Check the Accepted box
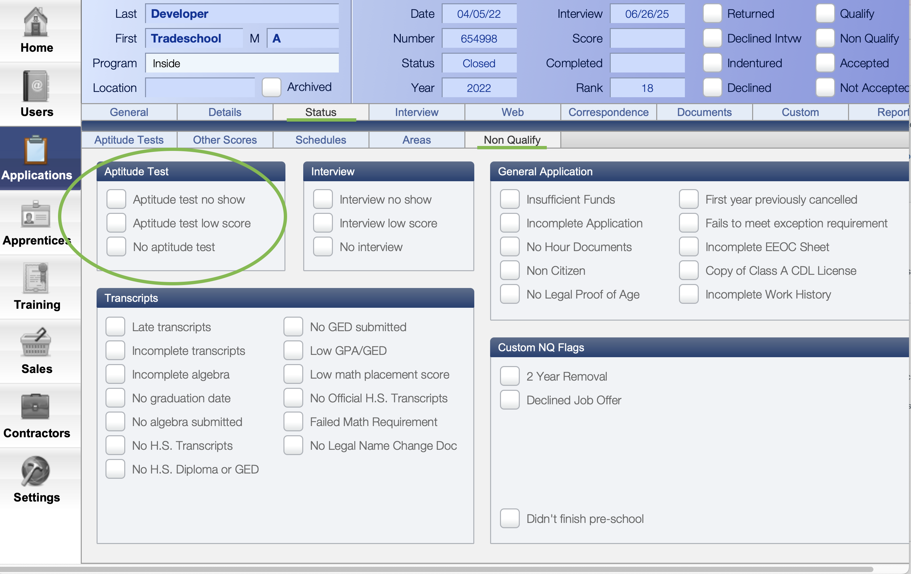This screenshot has height=574, width=911. [x=825, y=63]
